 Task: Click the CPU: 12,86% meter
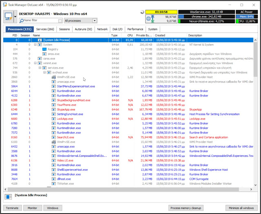(x=247, y=21)
